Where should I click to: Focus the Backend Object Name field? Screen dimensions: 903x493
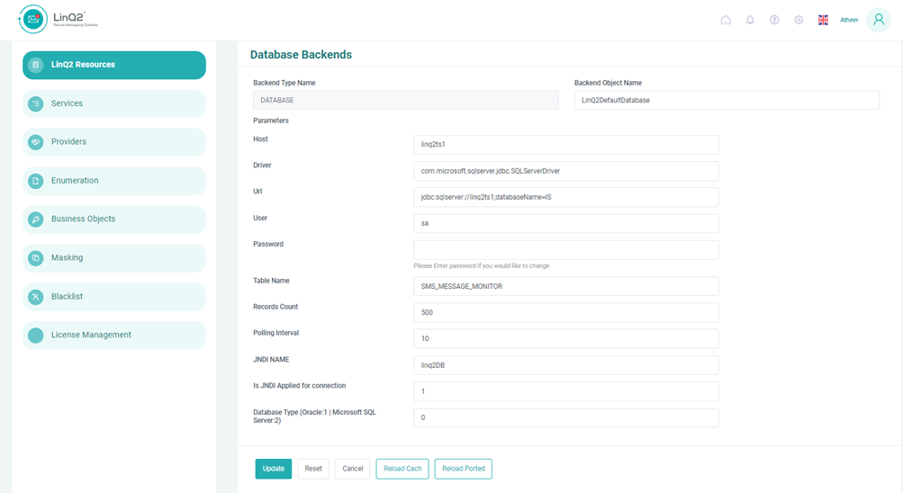point(727,100)
